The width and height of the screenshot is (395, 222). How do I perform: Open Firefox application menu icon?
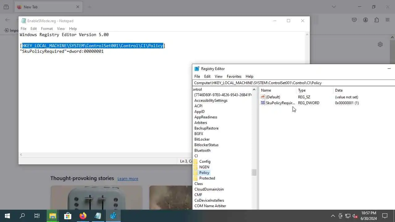click(x=388, y=20)
